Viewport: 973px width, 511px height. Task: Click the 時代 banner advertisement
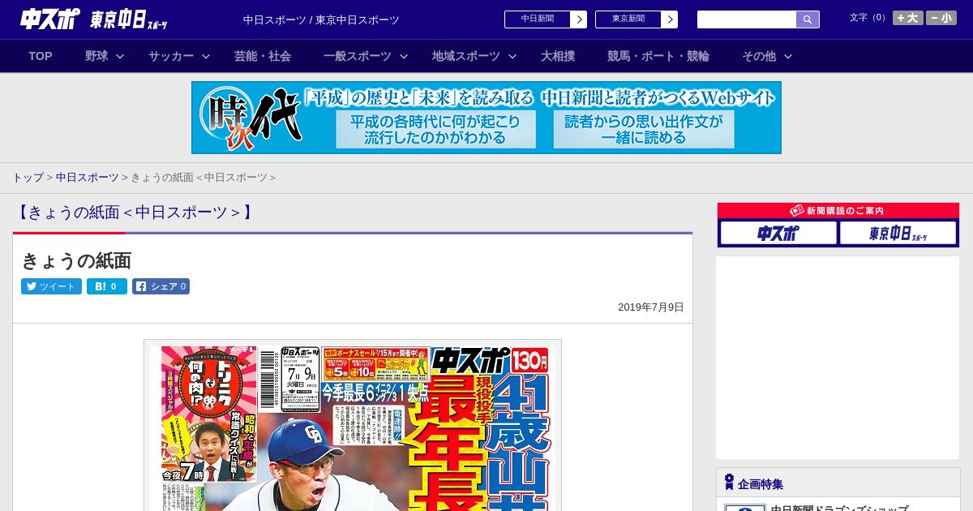click(x=486, y=118)
